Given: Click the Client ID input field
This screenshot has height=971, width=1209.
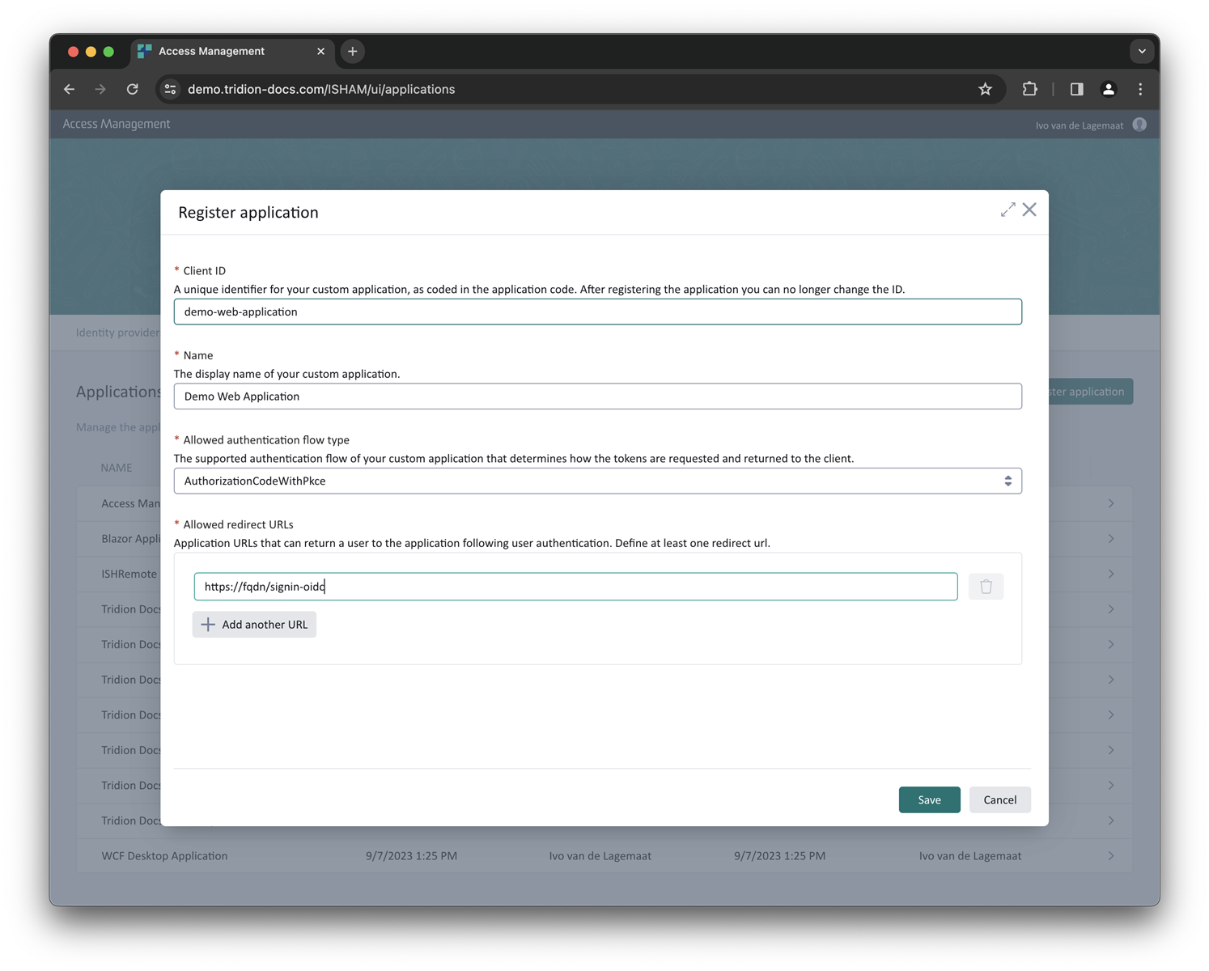Looking at the screenshot, I should tap(597, 312).
